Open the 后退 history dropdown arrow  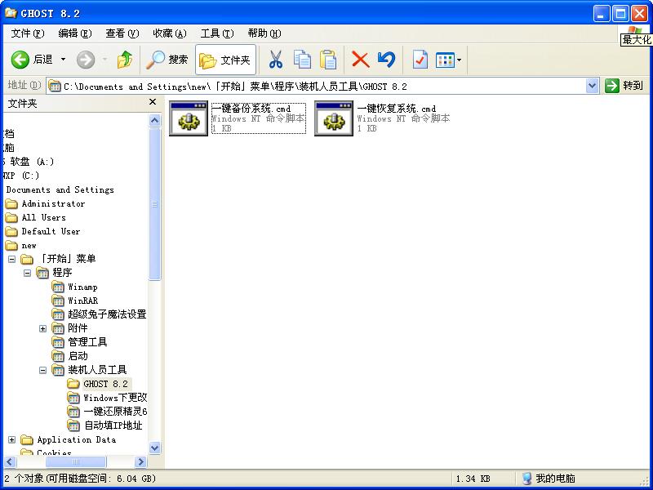click(x=64, y=60)
